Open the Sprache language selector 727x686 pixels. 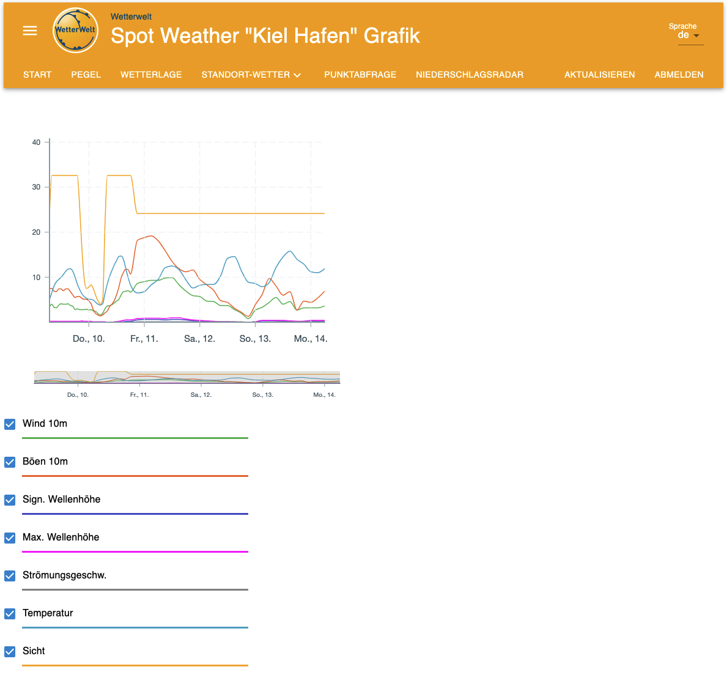690,35
